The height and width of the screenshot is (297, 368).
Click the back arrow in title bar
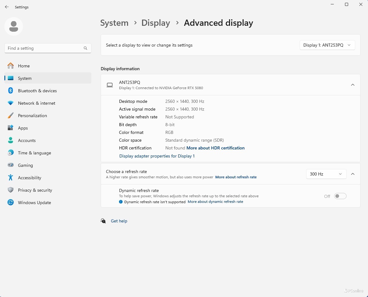[7, 7]
